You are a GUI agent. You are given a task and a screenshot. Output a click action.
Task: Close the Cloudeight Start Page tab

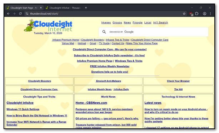(x=41, y=8)
